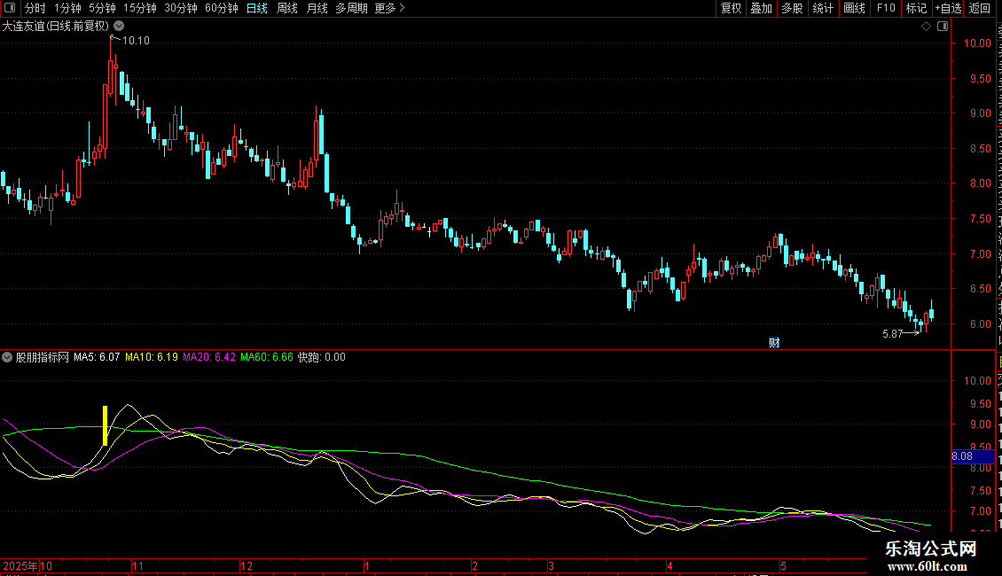Click the diamond icon above the price axis
This screenshot has height=576, width=1002.
tap(926, 26)
